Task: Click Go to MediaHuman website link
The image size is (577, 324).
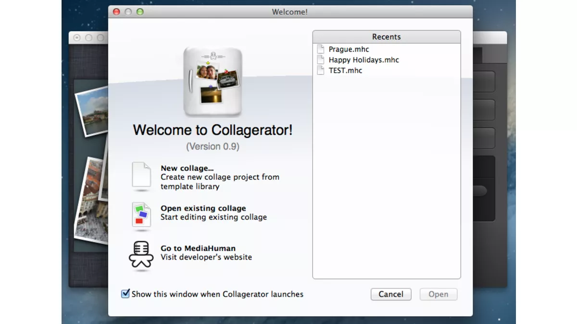Action: coord(198,248)
